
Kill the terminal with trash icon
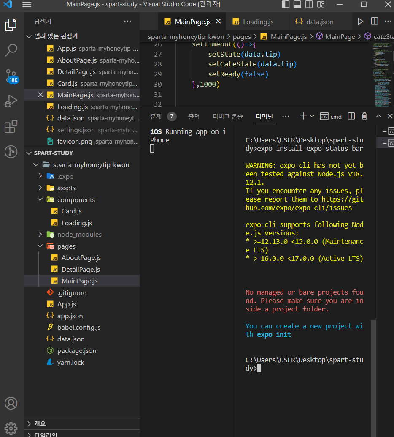364,116
